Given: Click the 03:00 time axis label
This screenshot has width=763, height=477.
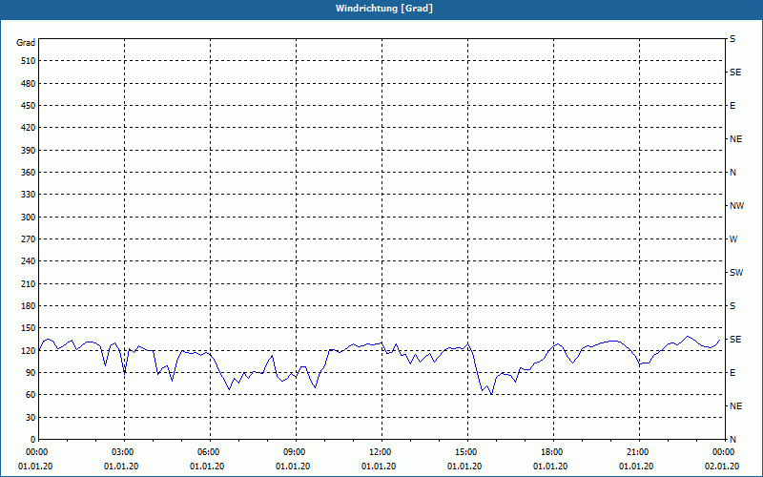Looking at the screenshot, I should pyautogui.click(x=125, y=452).
